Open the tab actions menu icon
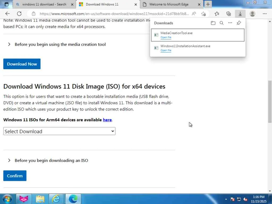This screenshot has width=272, height=204. pos(6,4)
